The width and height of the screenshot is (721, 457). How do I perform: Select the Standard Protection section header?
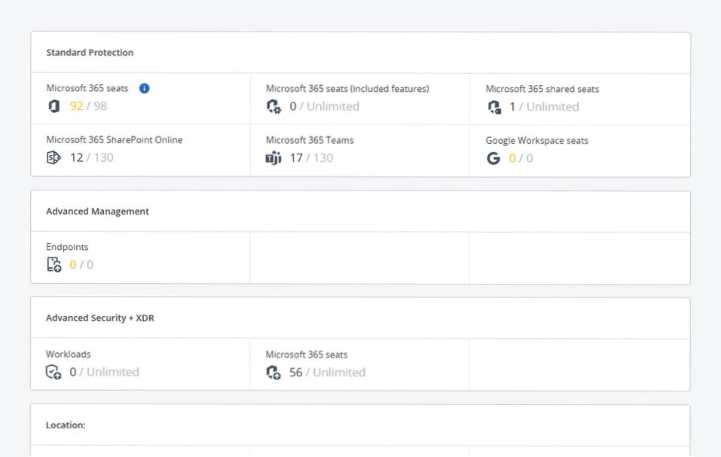tap(90, 53)
